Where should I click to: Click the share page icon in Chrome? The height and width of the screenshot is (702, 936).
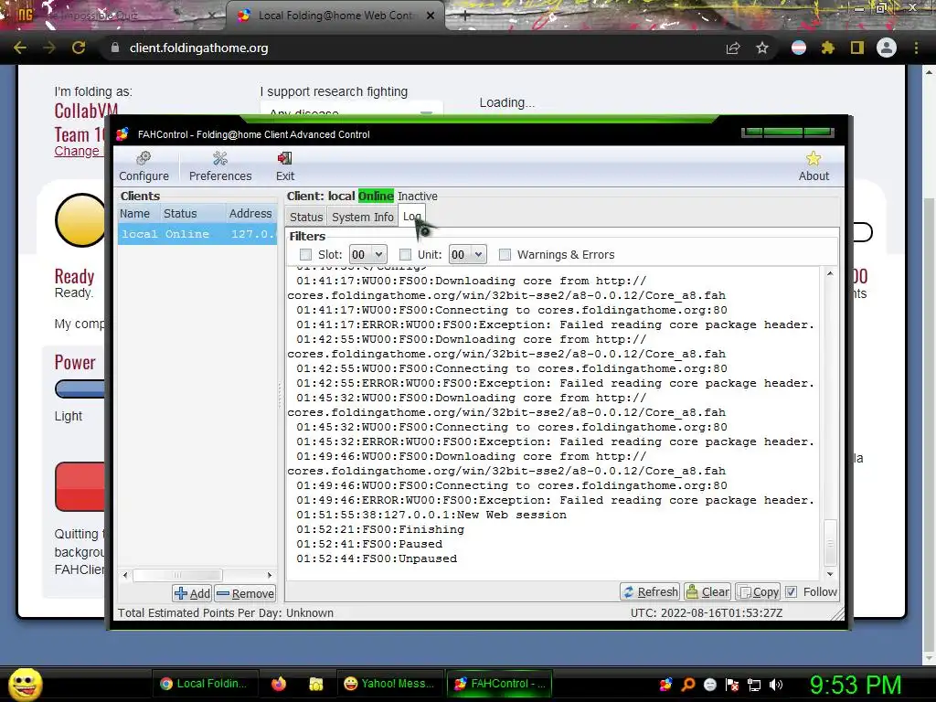(x=733, y=48)
